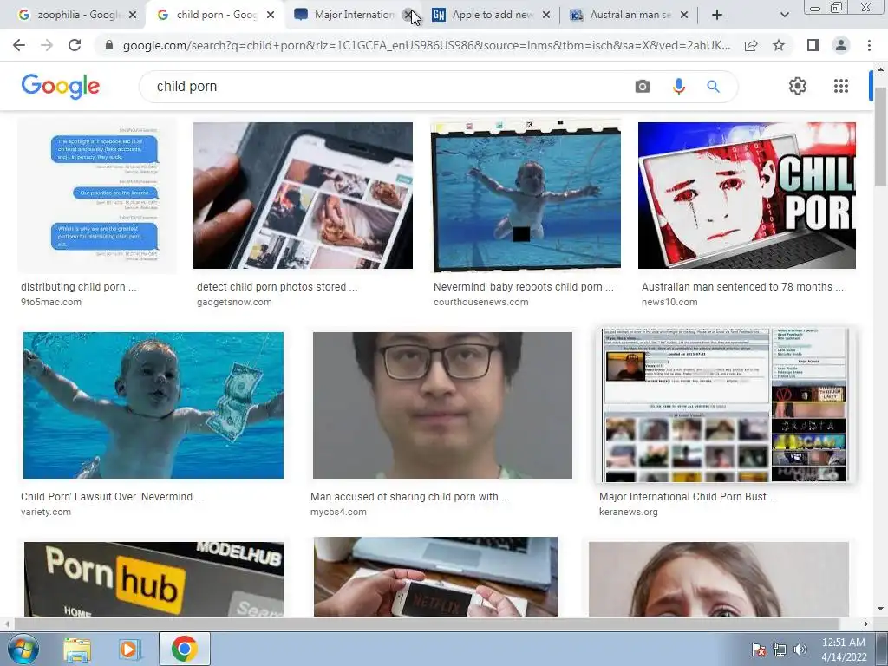Screen dimensions: 888x666
Task: Reload the current page
Action: click(x=75, y=45)
